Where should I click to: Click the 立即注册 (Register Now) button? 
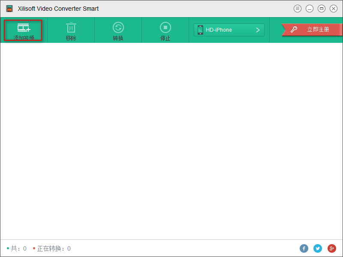click(318, 29)
